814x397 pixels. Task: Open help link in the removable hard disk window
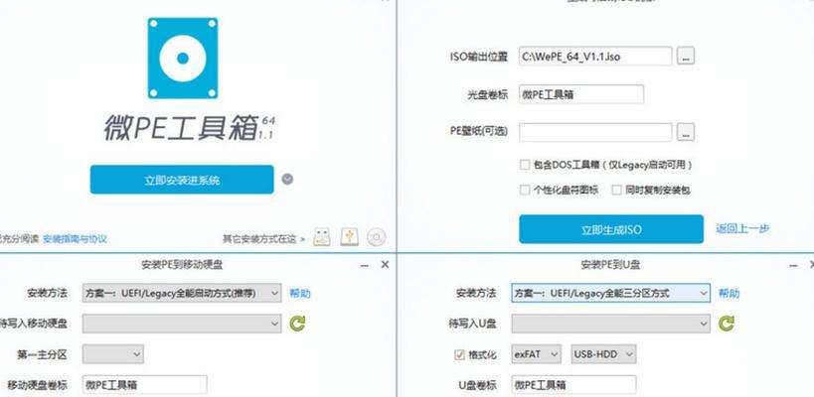click(299, 294)
